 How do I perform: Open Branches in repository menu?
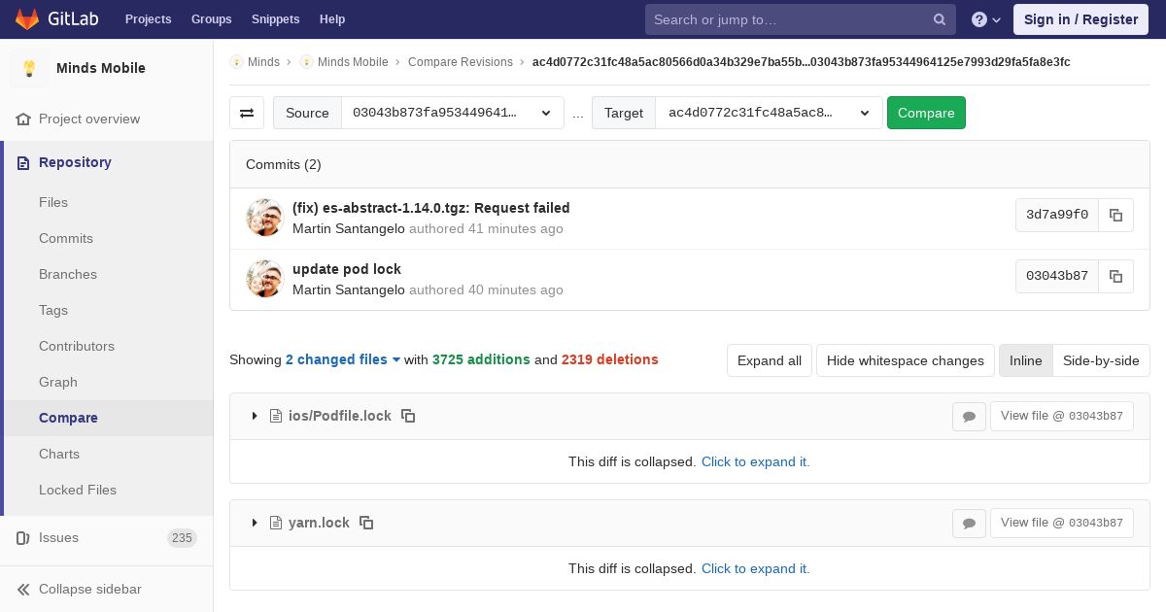coord(68,274)
